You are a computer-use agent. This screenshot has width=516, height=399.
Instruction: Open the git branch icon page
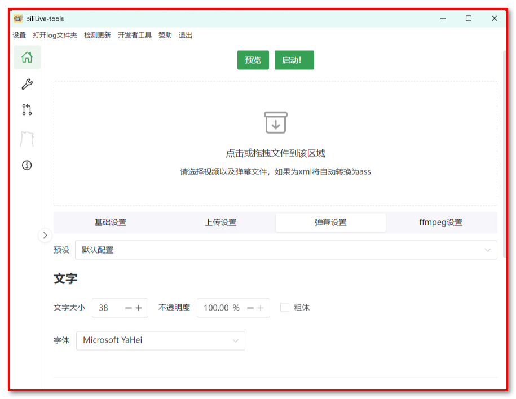tap(27, 110)
